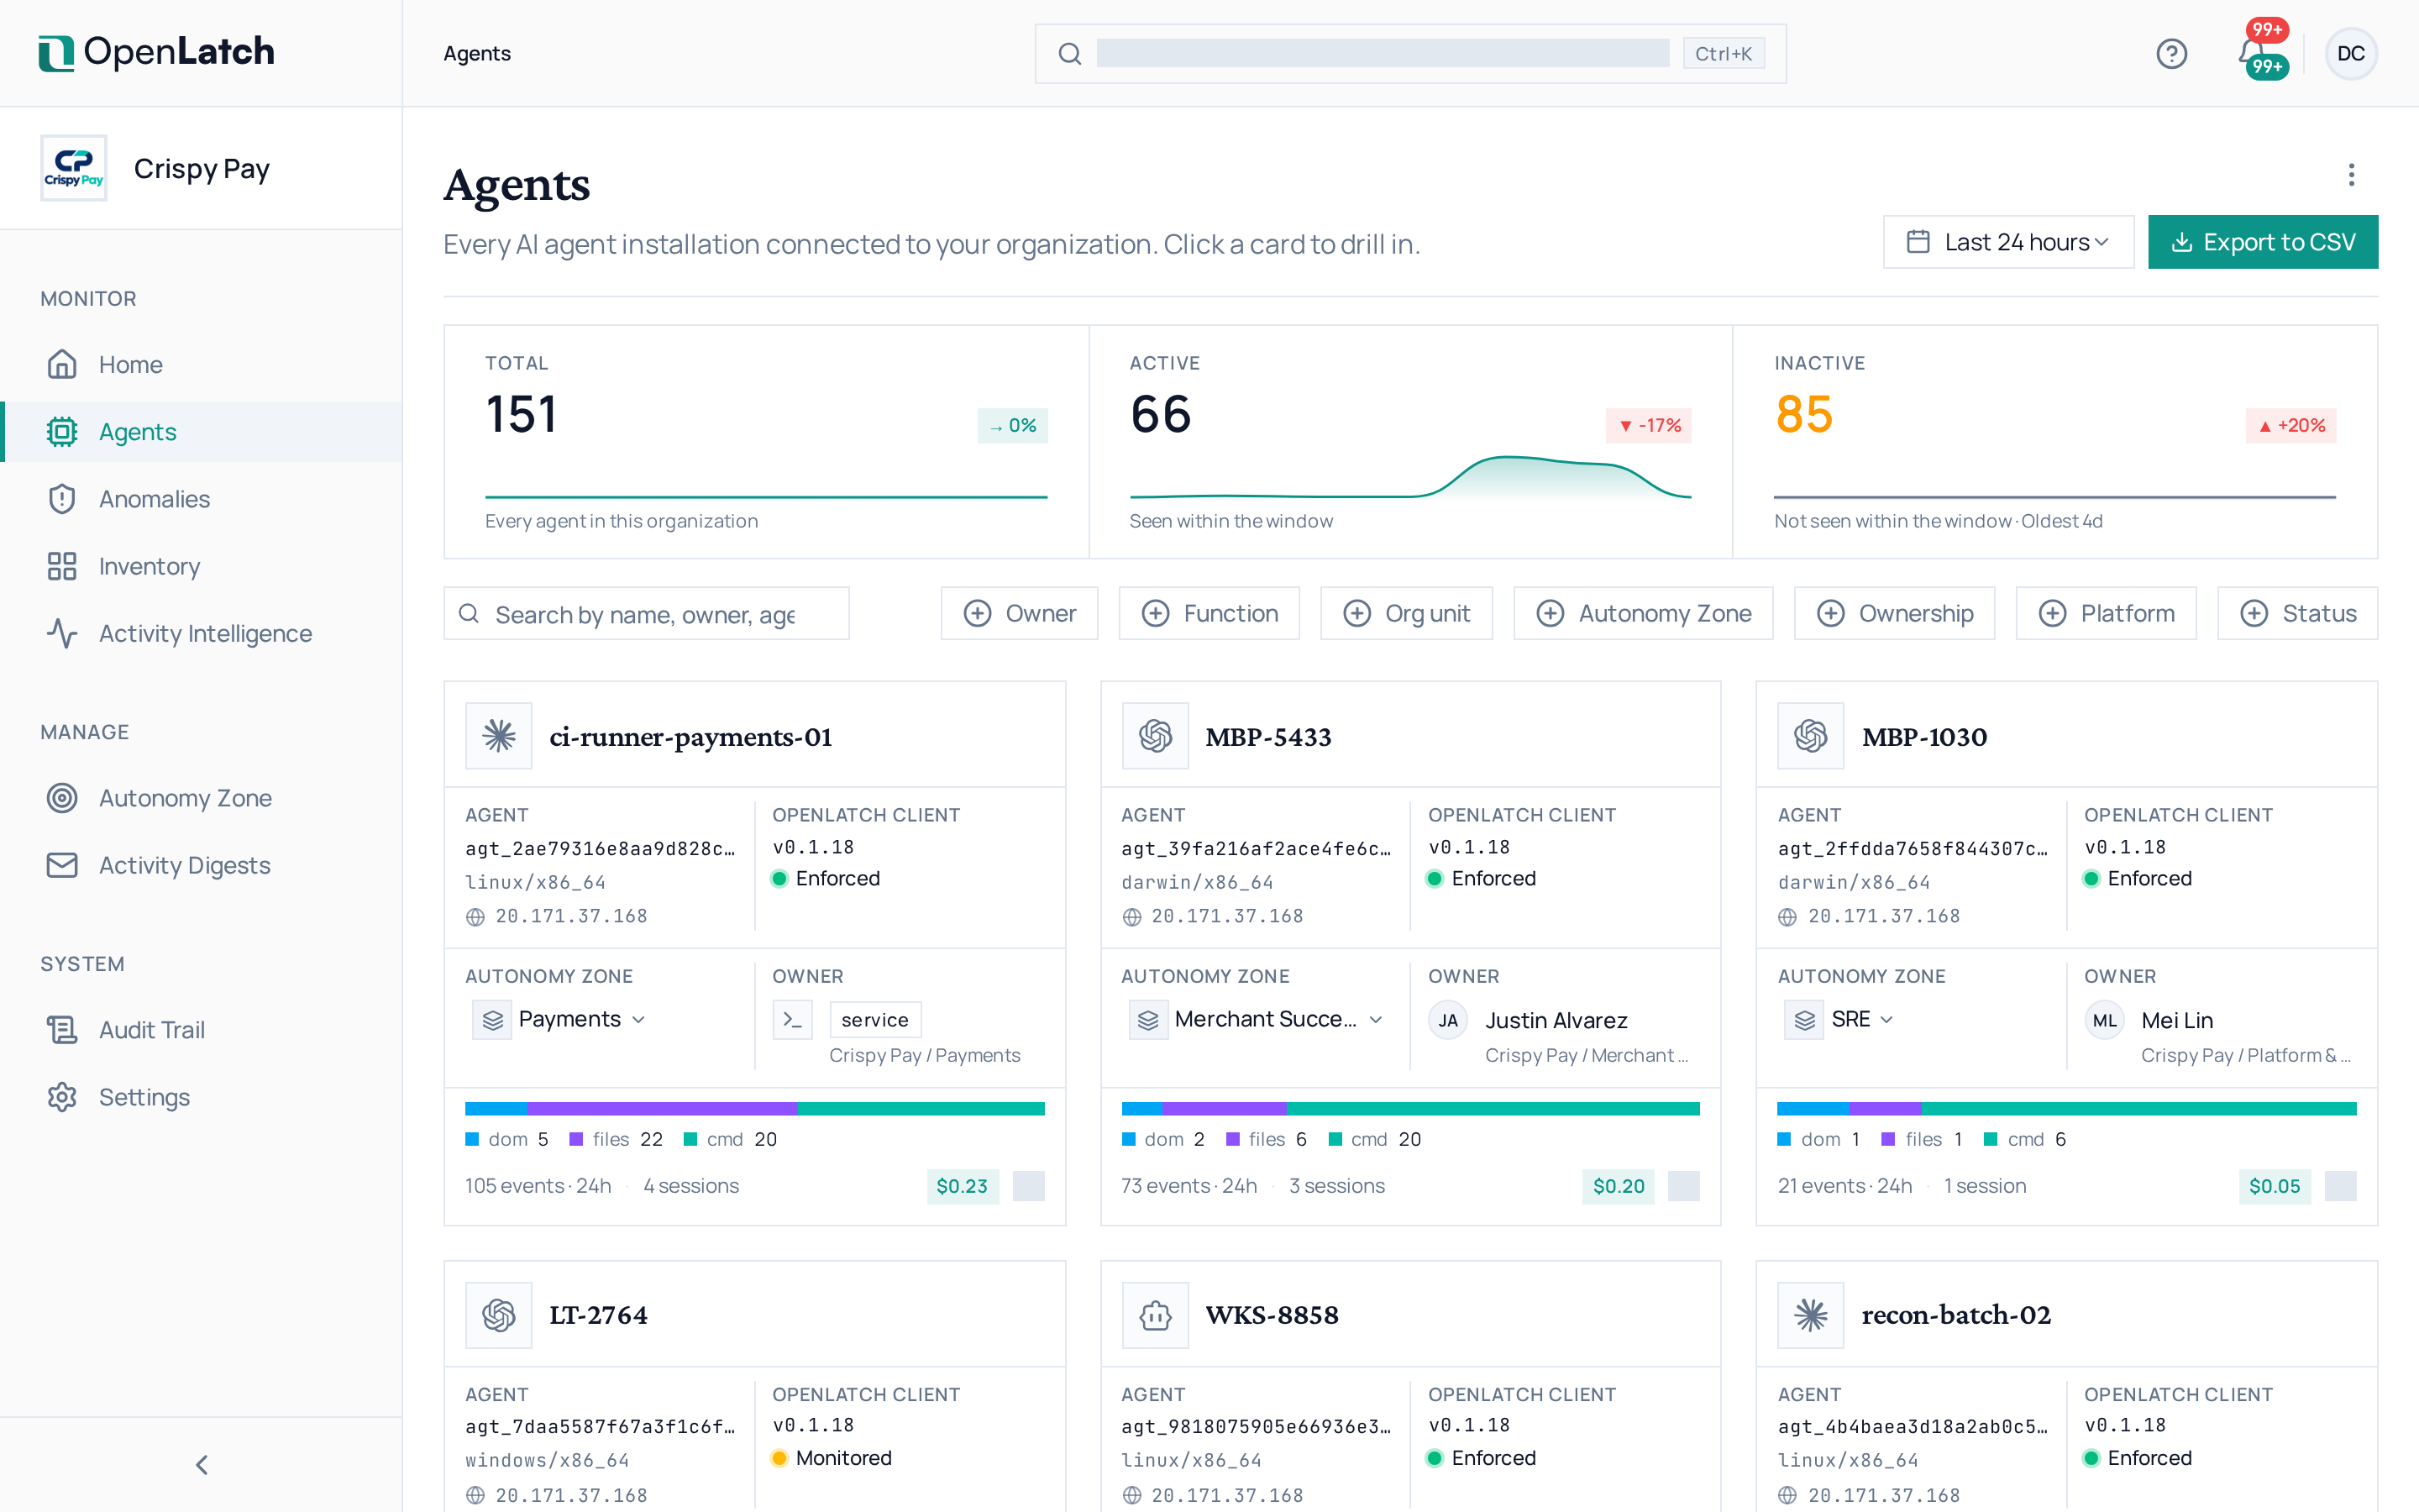
Task: Focus the Search by name, owner field
Action: point(646,613)
